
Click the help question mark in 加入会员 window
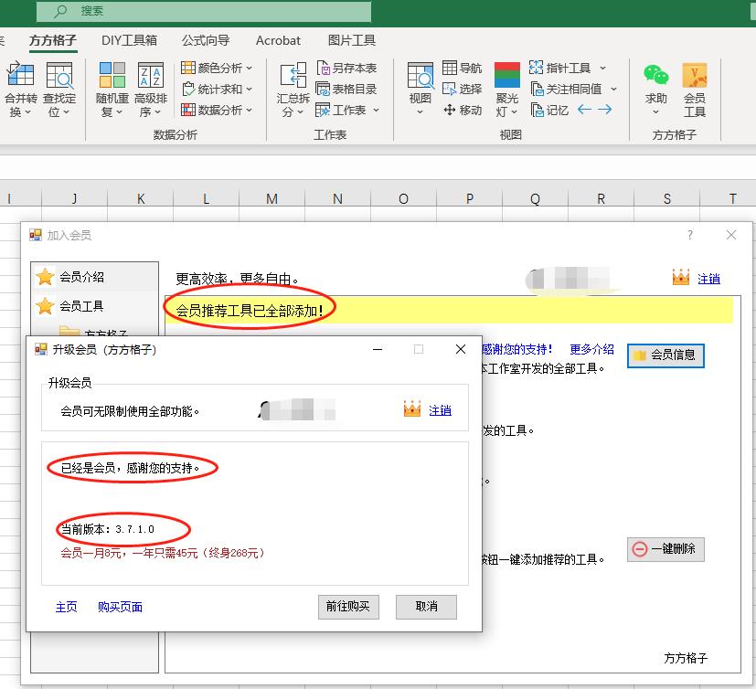coord(690,235)
